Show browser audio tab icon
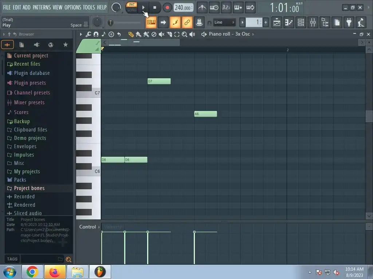The height and width of the screenshot is (279, 373). point(7,45)
